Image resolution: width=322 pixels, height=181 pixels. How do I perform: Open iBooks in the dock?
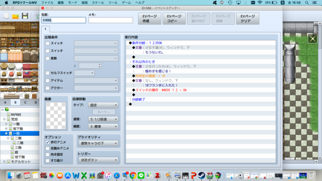[59, 175]
